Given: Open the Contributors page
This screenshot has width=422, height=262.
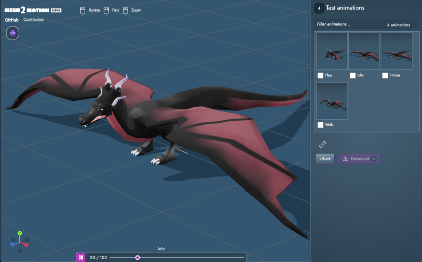Looking at the screenshot, I should tap(33, 19).
